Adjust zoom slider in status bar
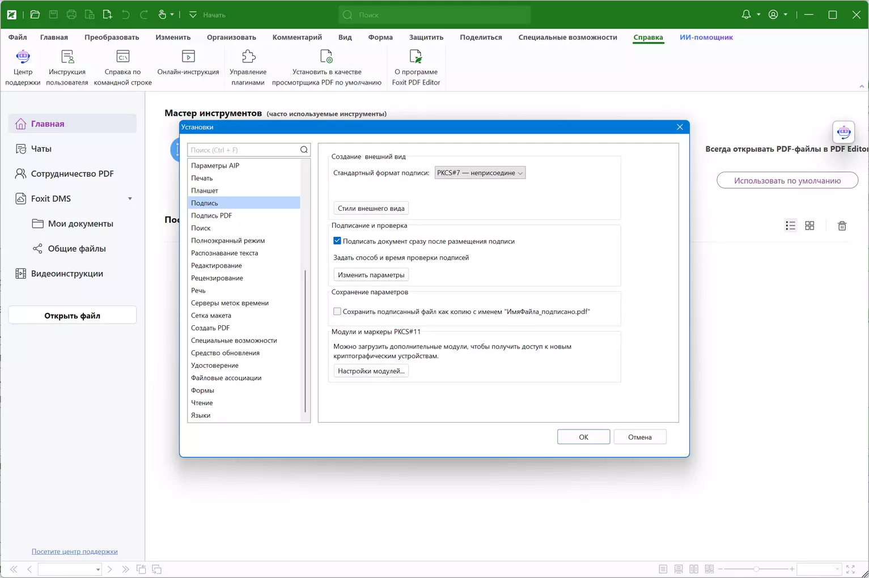 coord(756,569)
